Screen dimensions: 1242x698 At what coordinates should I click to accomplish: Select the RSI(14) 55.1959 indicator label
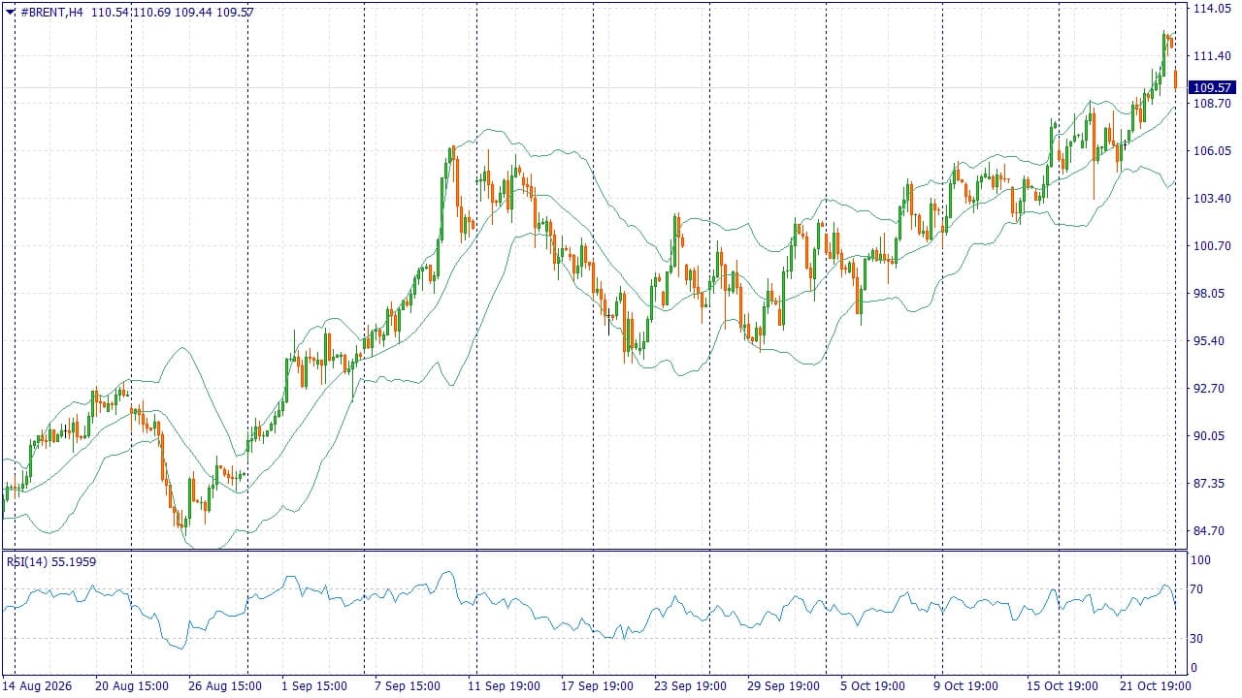coord(51,561)
